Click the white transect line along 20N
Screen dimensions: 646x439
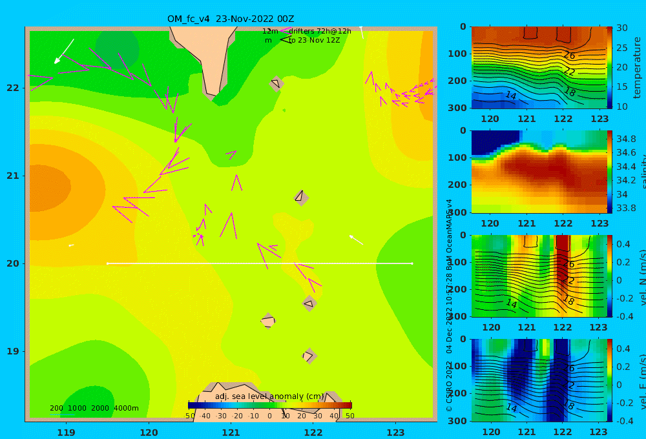(x=260, y=263)
